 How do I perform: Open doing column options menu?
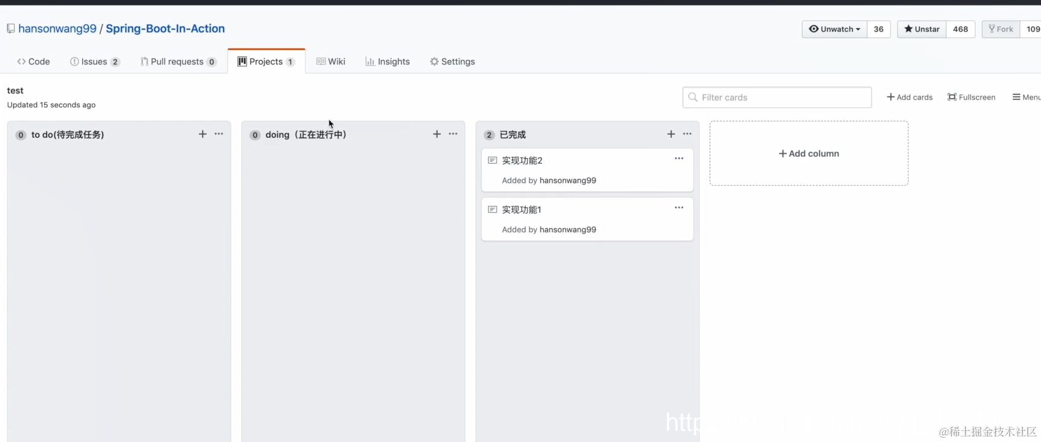[453, 134]
